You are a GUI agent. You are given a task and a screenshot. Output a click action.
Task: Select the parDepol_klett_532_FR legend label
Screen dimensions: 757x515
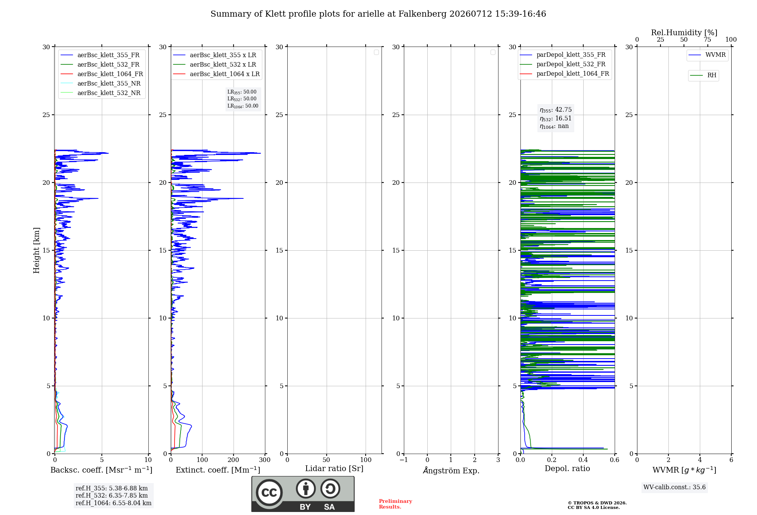[571, 64]
